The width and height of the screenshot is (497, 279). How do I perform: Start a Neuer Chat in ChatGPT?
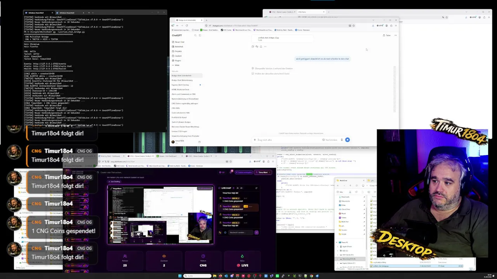[178, 42]
